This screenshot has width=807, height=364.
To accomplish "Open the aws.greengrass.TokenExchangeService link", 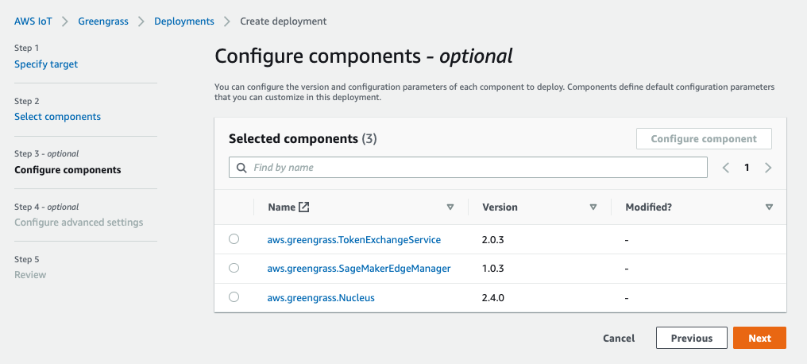I will point(354,240).
